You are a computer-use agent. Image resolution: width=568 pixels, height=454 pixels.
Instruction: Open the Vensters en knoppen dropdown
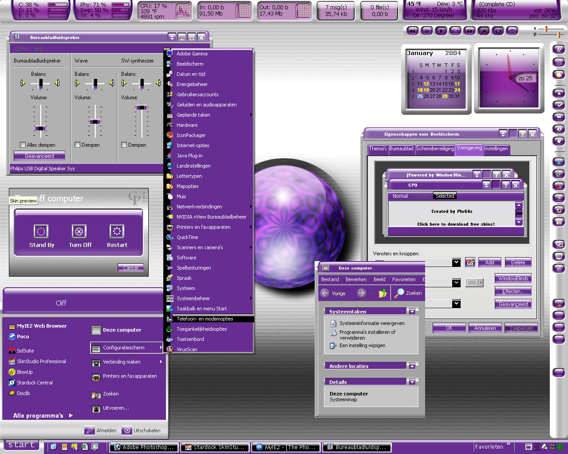pyautogui.click(x=456, y=262)
